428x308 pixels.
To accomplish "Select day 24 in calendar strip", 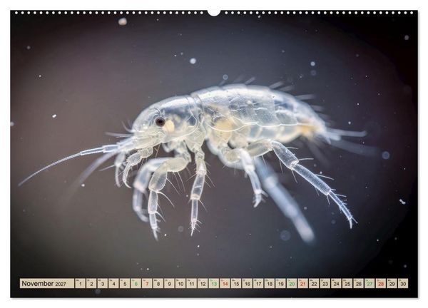I will [x=336, y=284].
